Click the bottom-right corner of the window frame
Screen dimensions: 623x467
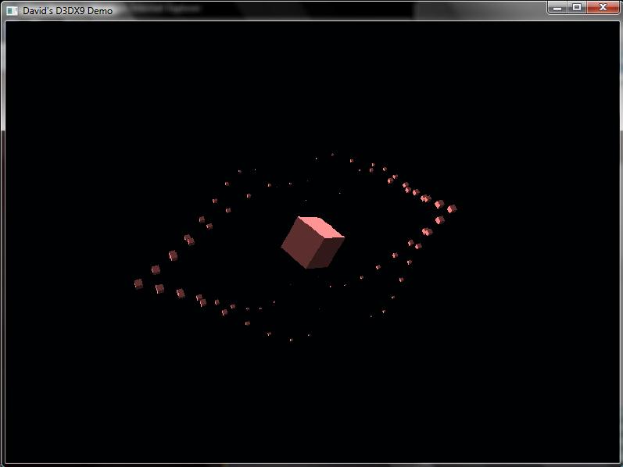click(x=621, y=465)
